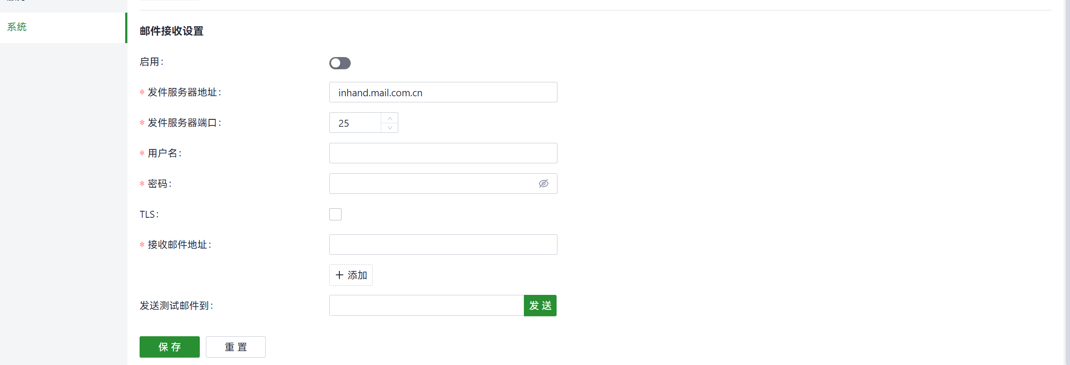Click the 发件服务器地址 input field
The image size is (1070, 365).
[x=443, y=92]
